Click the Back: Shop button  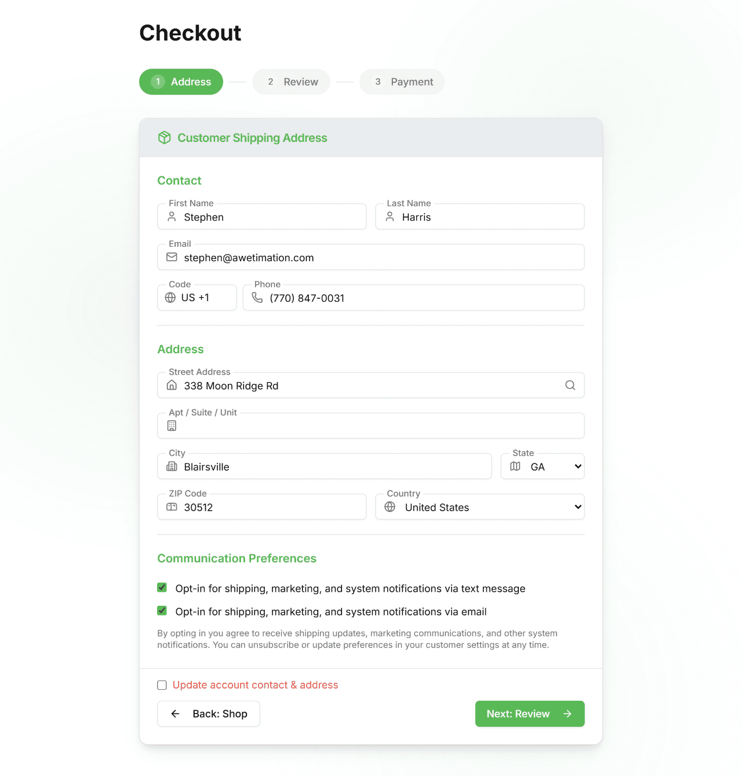(208, 713)
